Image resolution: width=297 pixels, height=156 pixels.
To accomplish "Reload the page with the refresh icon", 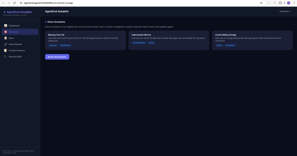I will pyautogui.click(x=14, y=3).
